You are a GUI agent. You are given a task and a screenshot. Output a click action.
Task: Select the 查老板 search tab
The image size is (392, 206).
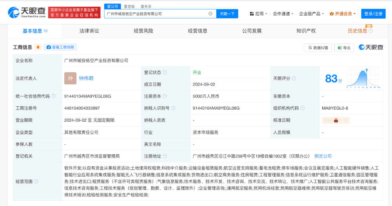pos(129,7)
